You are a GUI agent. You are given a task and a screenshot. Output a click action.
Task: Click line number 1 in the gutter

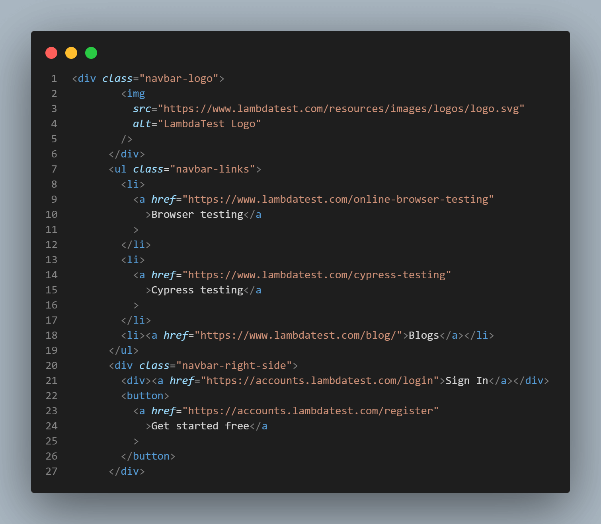pyautogui.click(x=54, y=79)
